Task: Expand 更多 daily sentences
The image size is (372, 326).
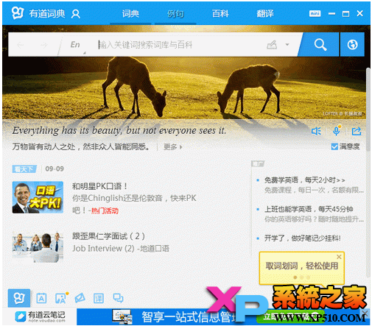Action: click(x=172, y=147)
